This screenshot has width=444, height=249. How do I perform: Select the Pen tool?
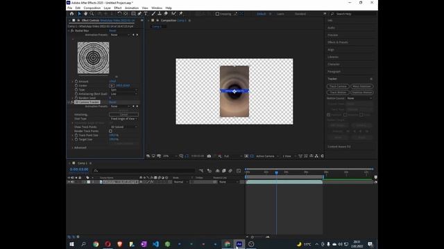(139, 14)
